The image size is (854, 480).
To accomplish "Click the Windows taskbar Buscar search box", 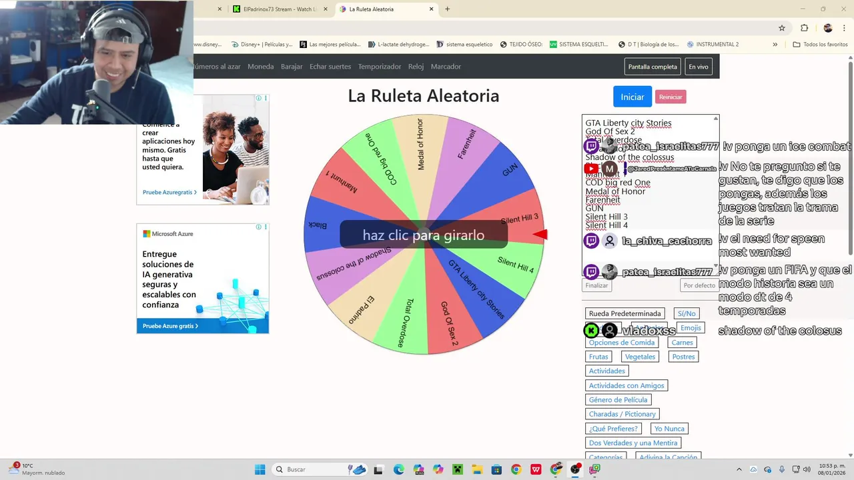I will (320, 469).
